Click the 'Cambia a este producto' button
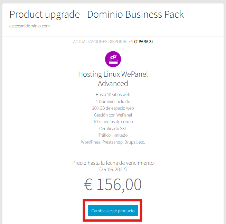The width and height of the screenshot is (226, 224). tap(113, 210)
